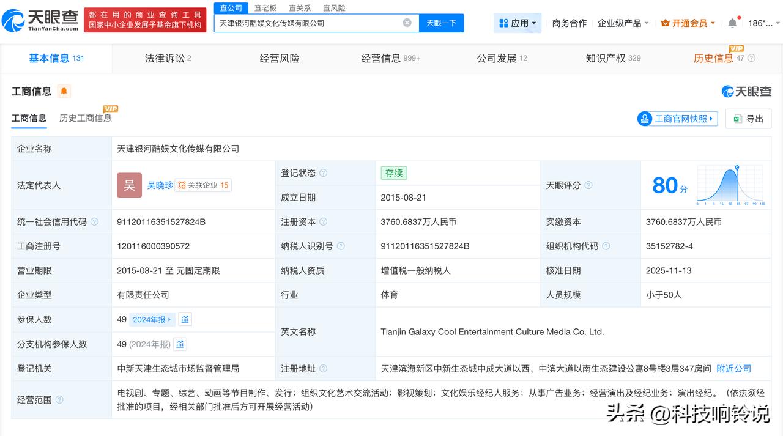Click help icon next to 登记状态
The image size is (783, 436).
pyautogui.click(x=323, y=173)
